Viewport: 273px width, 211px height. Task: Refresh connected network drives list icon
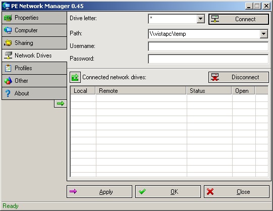(x=75, y=77)
